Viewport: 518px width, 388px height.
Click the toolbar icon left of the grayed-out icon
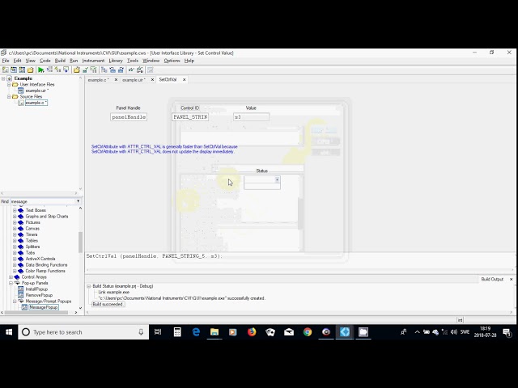coord(140,70)
